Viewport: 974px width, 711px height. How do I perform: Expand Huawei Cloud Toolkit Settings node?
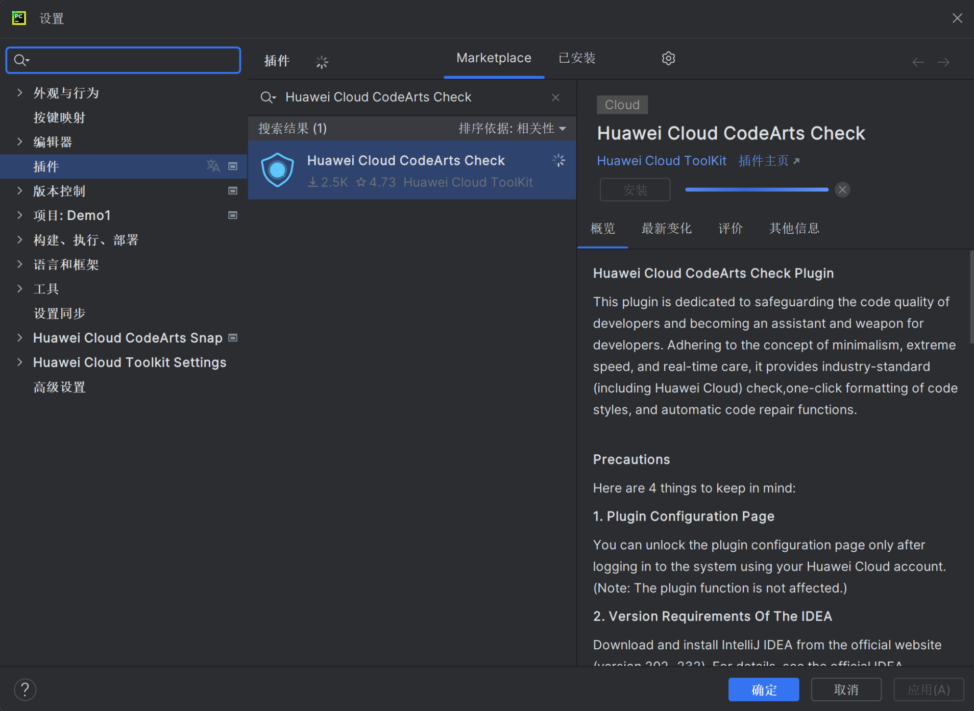(20, 362)
